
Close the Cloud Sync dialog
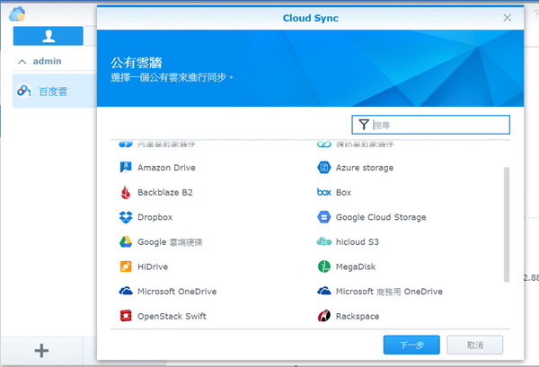pos(507,18)
